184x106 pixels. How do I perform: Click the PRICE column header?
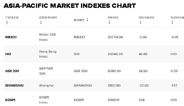pyautogui.click(x=113, y=18)
